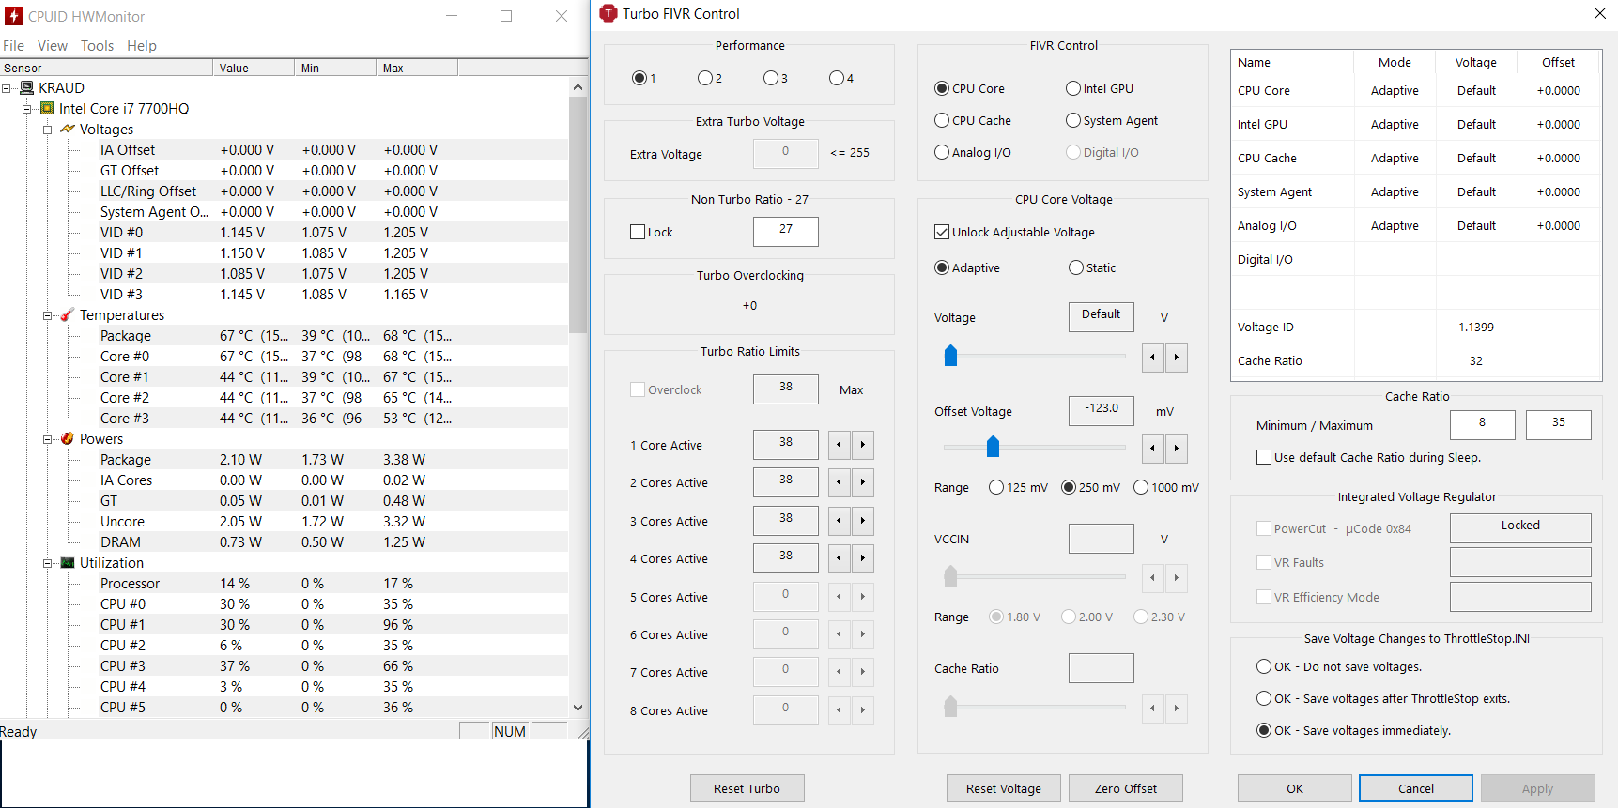Collapse the Voltages tree node
The image size is (1618, 808).
click(x=47, y=130)
